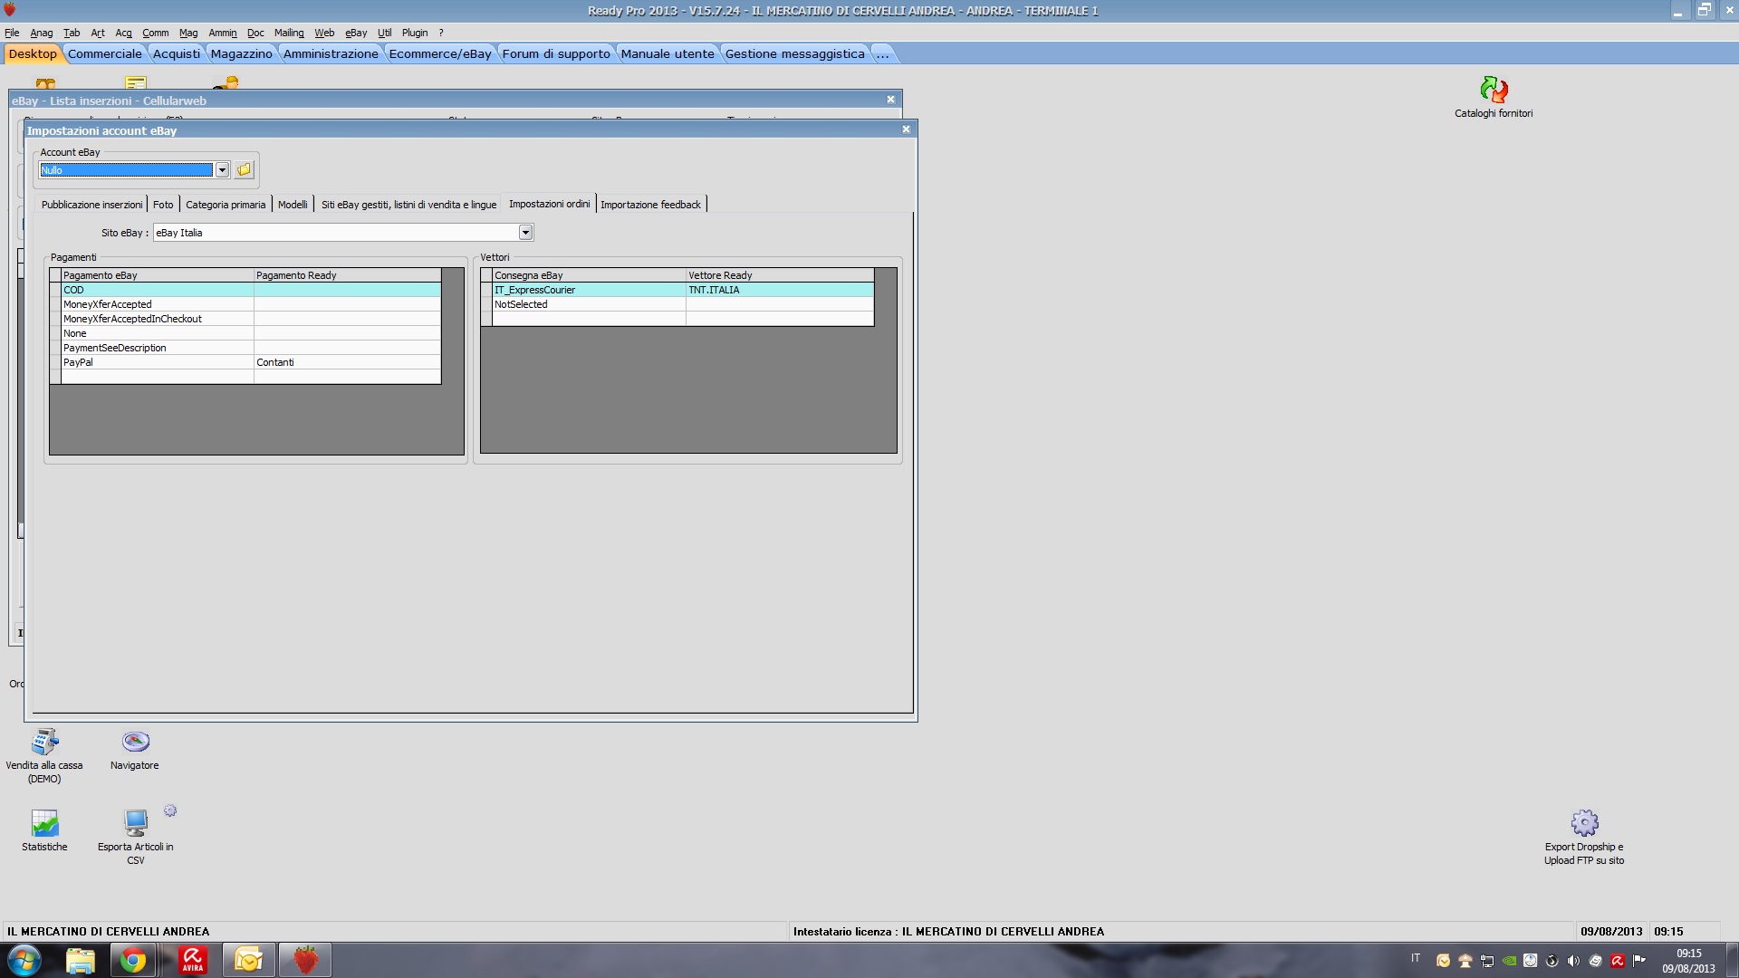Click TNT.ITALIA Vettore Ready cell
1739x978 pixels.
click(779, 290)
